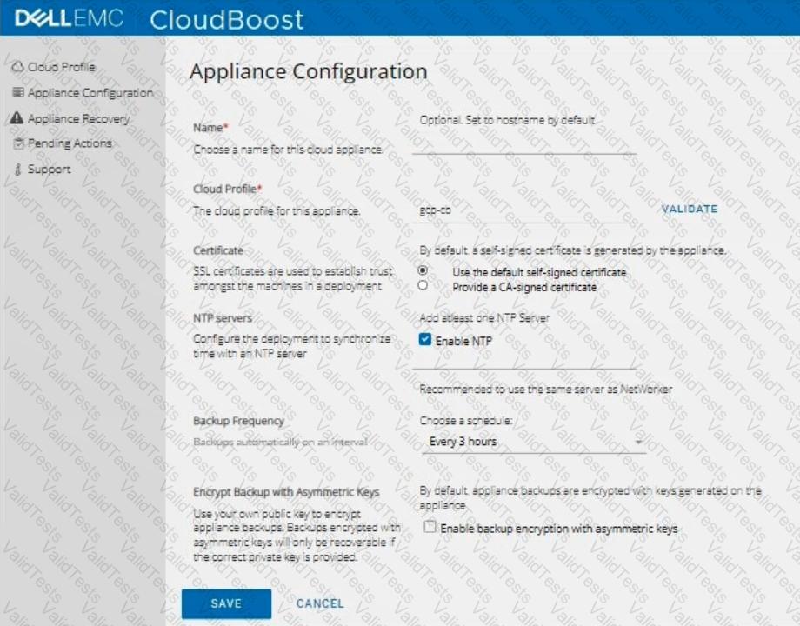Click the Cloud Profile sidebar icon
Image resolution: width=800 pixels, height=626 pixels.
17,67
